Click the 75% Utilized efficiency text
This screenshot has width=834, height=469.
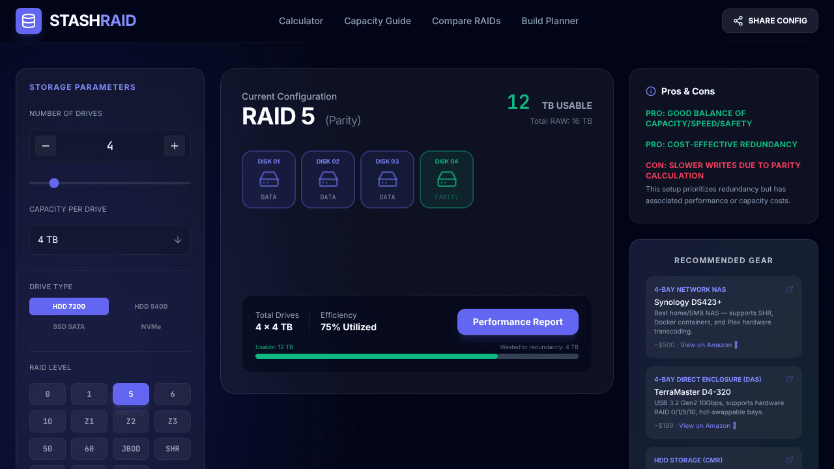[349, 327]
